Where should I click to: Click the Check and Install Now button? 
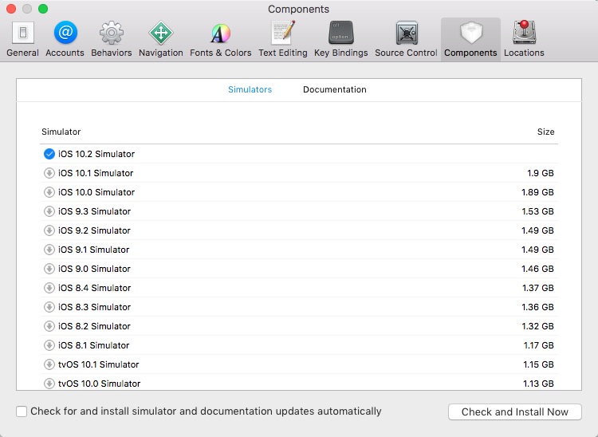pyautogui.click(x=515, y=411)
